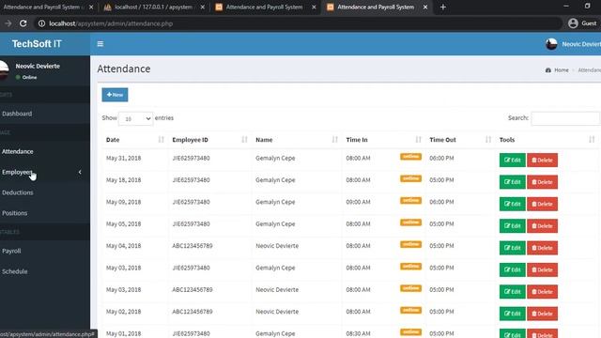Delete the May 05, 2018 attendance row
Viewport: 601px width, 338px height.
pyautogui.click(x=542, y=225)
